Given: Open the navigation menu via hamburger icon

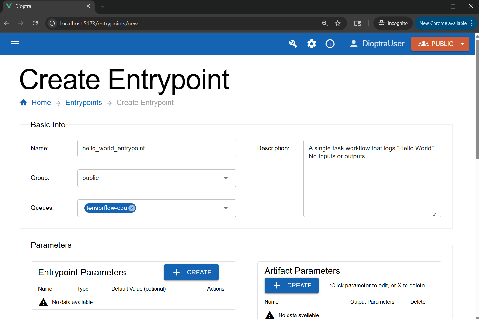Looking at the screenshot, I should (15, 44).
